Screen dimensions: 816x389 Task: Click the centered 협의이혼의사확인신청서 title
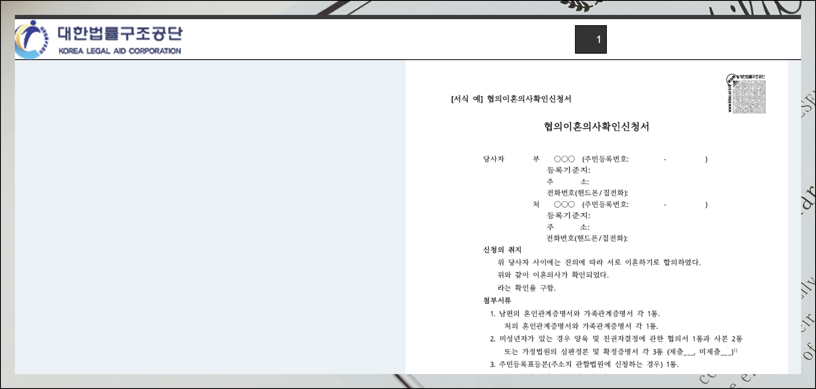[596, 127]
